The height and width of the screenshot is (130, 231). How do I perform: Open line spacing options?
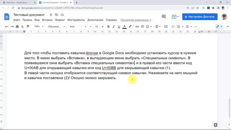tap(166, 26)
